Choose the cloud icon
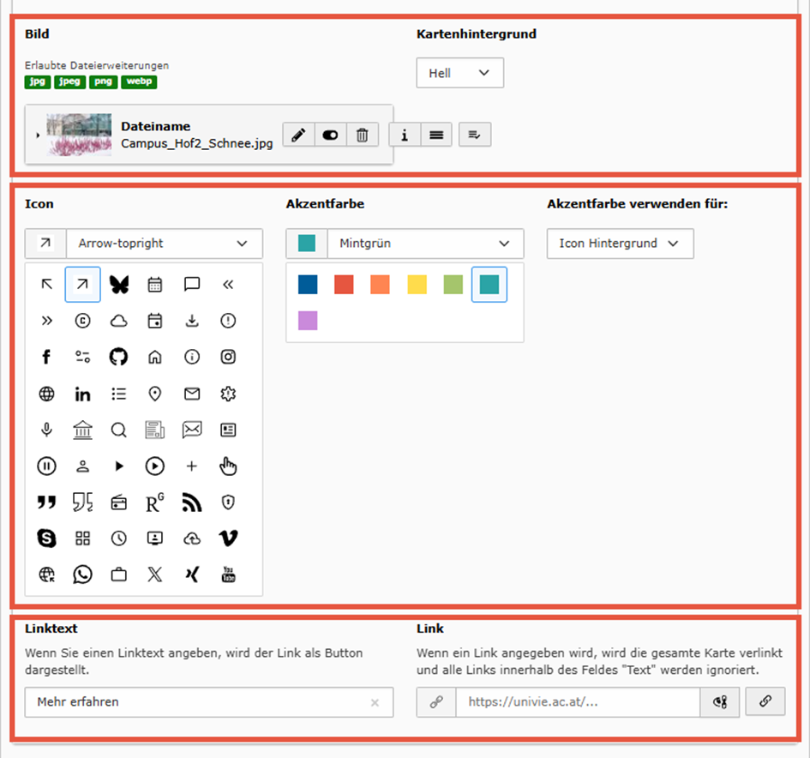This screenshot has height=758, width=810. tap(119, 321)
